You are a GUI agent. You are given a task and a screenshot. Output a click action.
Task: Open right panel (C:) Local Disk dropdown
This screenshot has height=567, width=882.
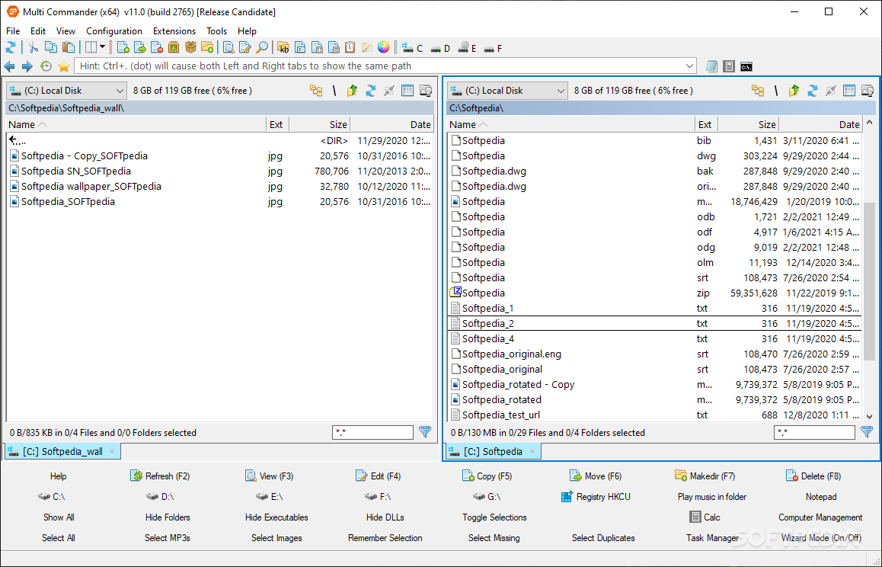[x=507, y=91]
